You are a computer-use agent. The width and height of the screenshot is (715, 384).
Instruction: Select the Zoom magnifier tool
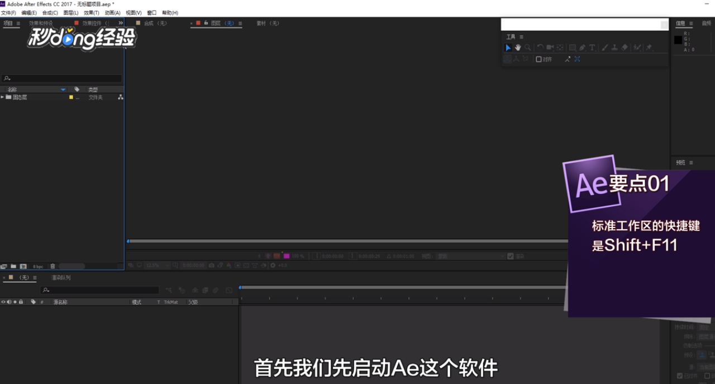point(528,48)
